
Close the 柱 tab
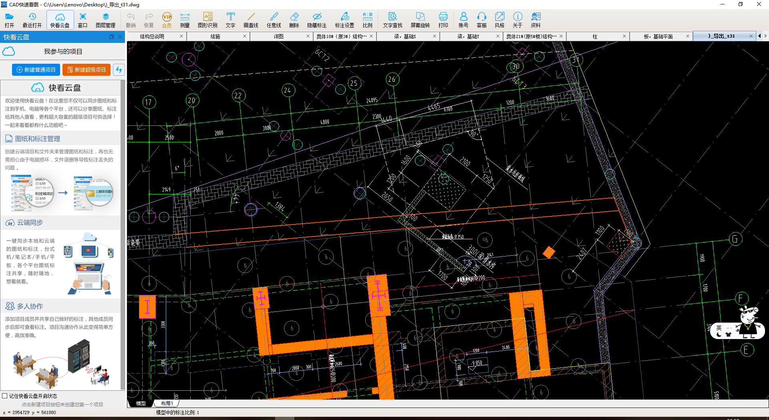pyautogui.click(x=624, y=36)
